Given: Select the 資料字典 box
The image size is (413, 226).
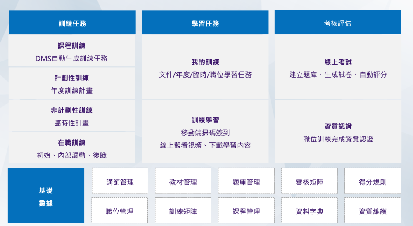Looking at the screenshot, I should pyautogui.click(x=309, y=211).
